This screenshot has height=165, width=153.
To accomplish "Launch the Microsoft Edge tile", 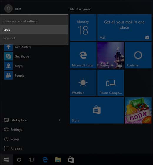I will point(83,55).
